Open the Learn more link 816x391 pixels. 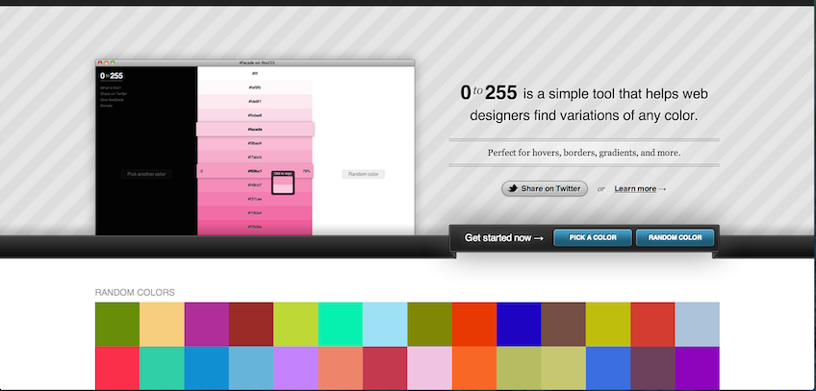click(635, 189)
